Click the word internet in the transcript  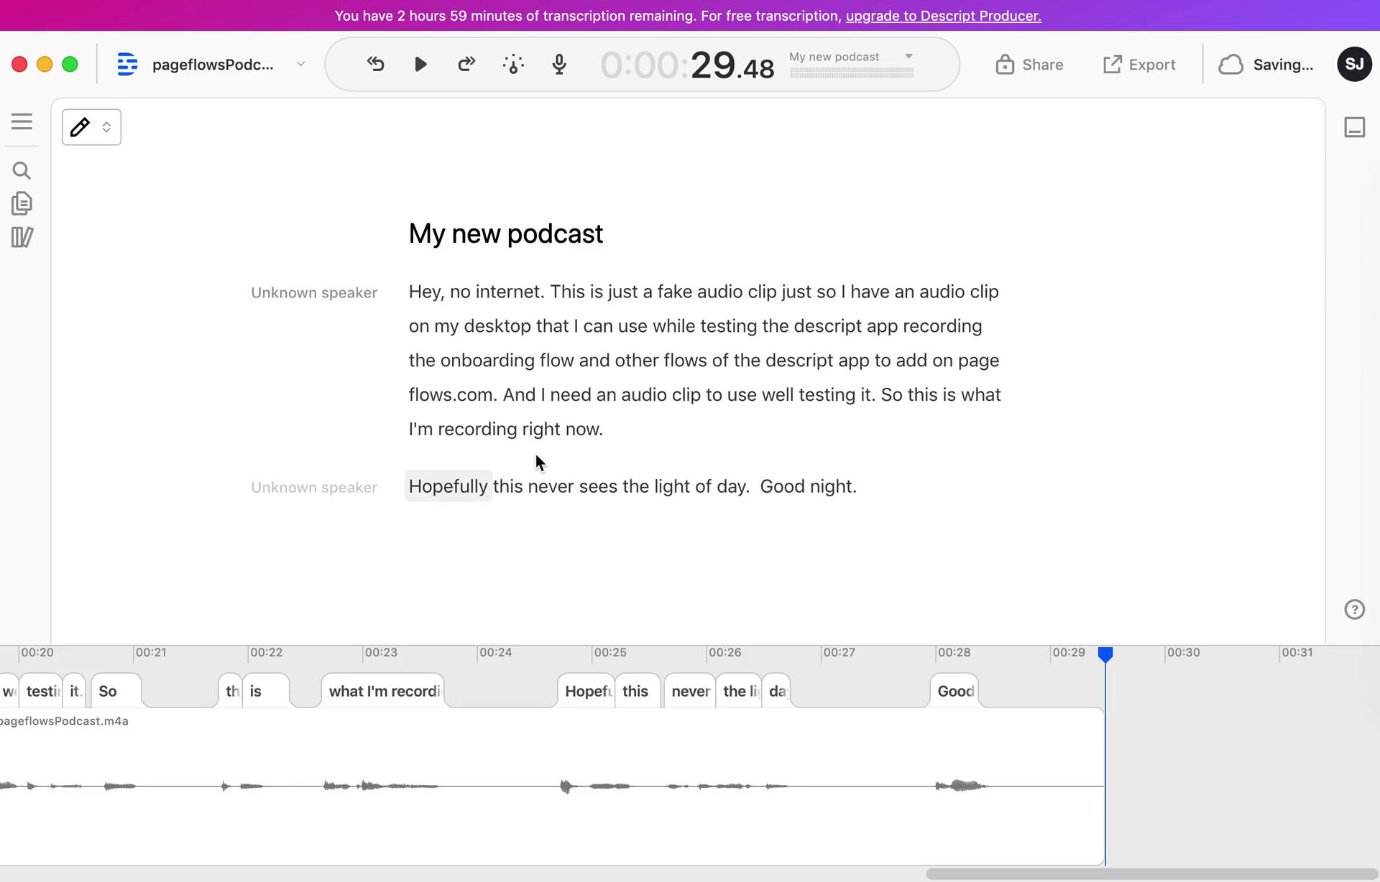click(x=509, y=292)
